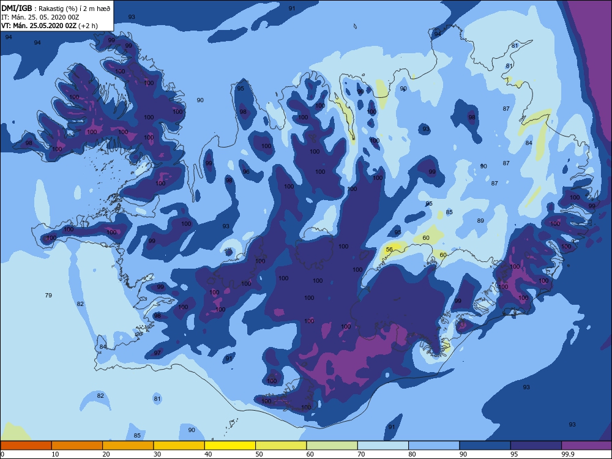Click the '56' humidity value on map
The width and height of the screenshot is (612, 459).
(389, 250)
